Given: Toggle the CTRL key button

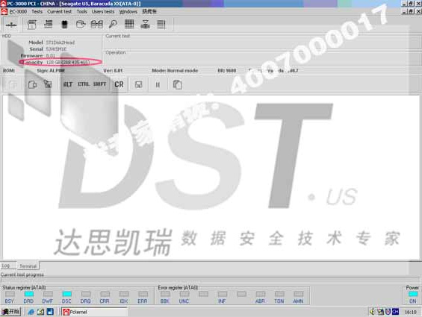Looking at the screenshot, I should [x=84, y=84].
